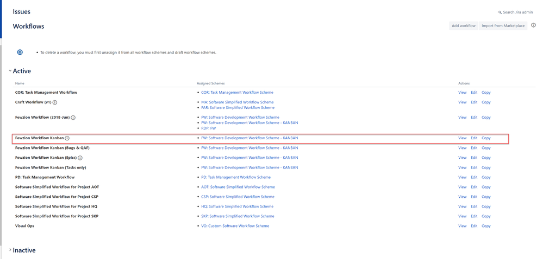Copy COR: Task Management Workflow
This screenshot has height=259, width=543.
486,93
